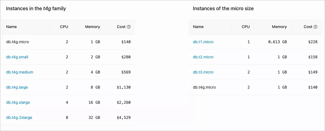Click the Cost help icon in t4g table
The height and width of the screenshot is (131, 325).
[129, 27]
